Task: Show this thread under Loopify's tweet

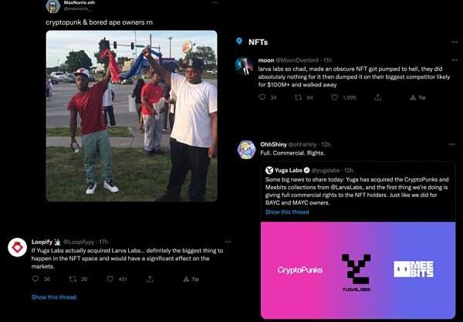Action: tap(54, 297)
